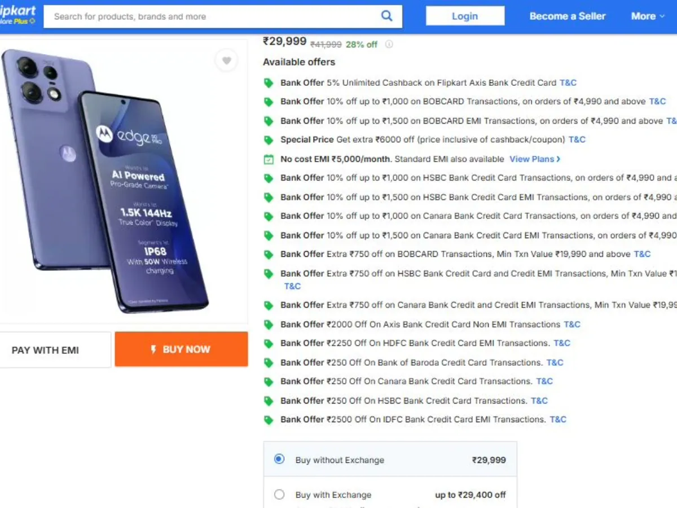Open T&C for Bank of Baroda ₹250 offer
Screen dimensions: 677x508
555,363
